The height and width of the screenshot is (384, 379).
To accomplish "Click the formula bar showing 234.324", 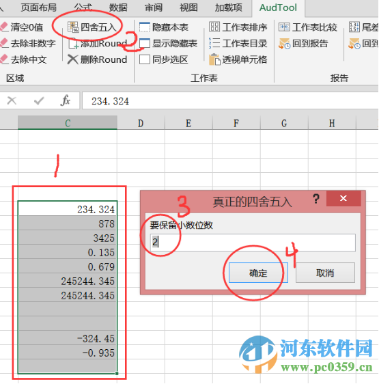I will (x=230, y=100).
